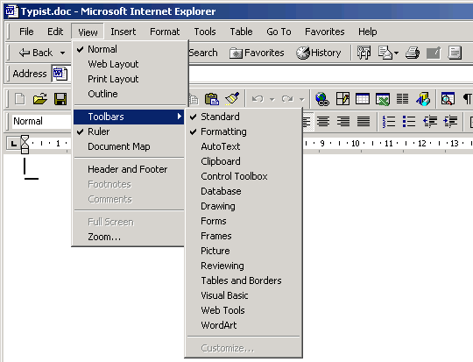Image resolution: width=473 pixels, height=362 pixels.
Task: Click the Discuss icon in browser toolbar
Action: [x=455, y=53]
